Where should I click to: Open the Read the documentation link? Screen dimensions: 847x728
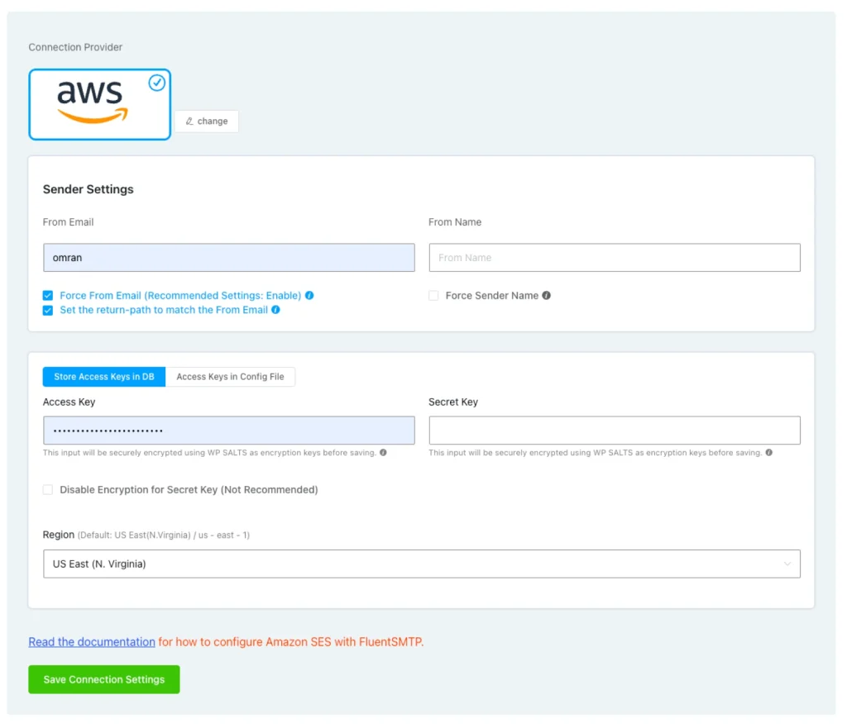click(x=92, y=642)
